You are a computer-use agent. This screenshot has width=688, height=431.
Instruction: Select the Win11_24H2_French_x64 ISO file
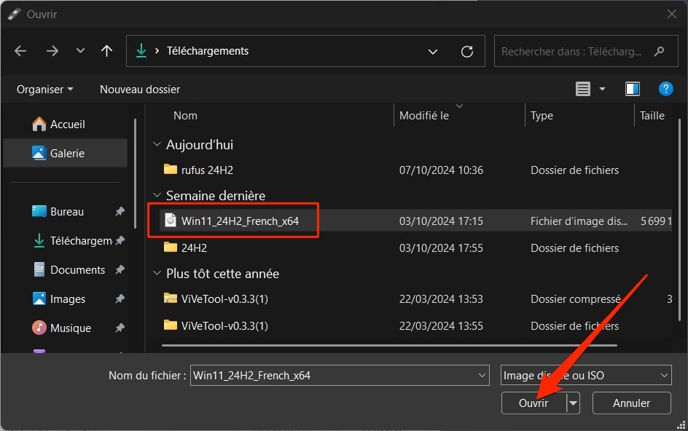click(240, 221)
